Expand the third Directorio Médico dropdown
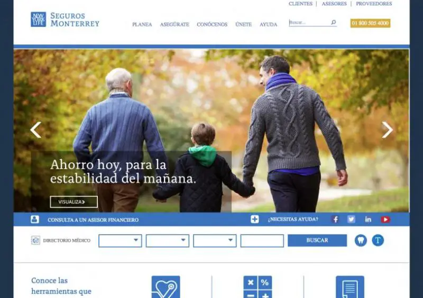The image size is (423, 298). pos(215,240)
